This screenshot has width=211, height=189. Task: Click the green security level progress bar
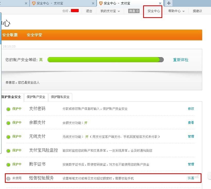(x=106, y=60)
